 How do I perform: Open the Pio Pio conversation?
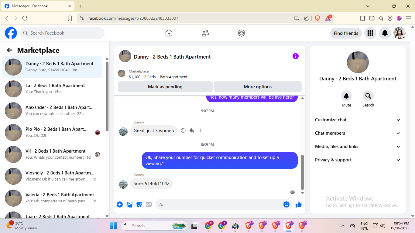[x=52, y=133]
